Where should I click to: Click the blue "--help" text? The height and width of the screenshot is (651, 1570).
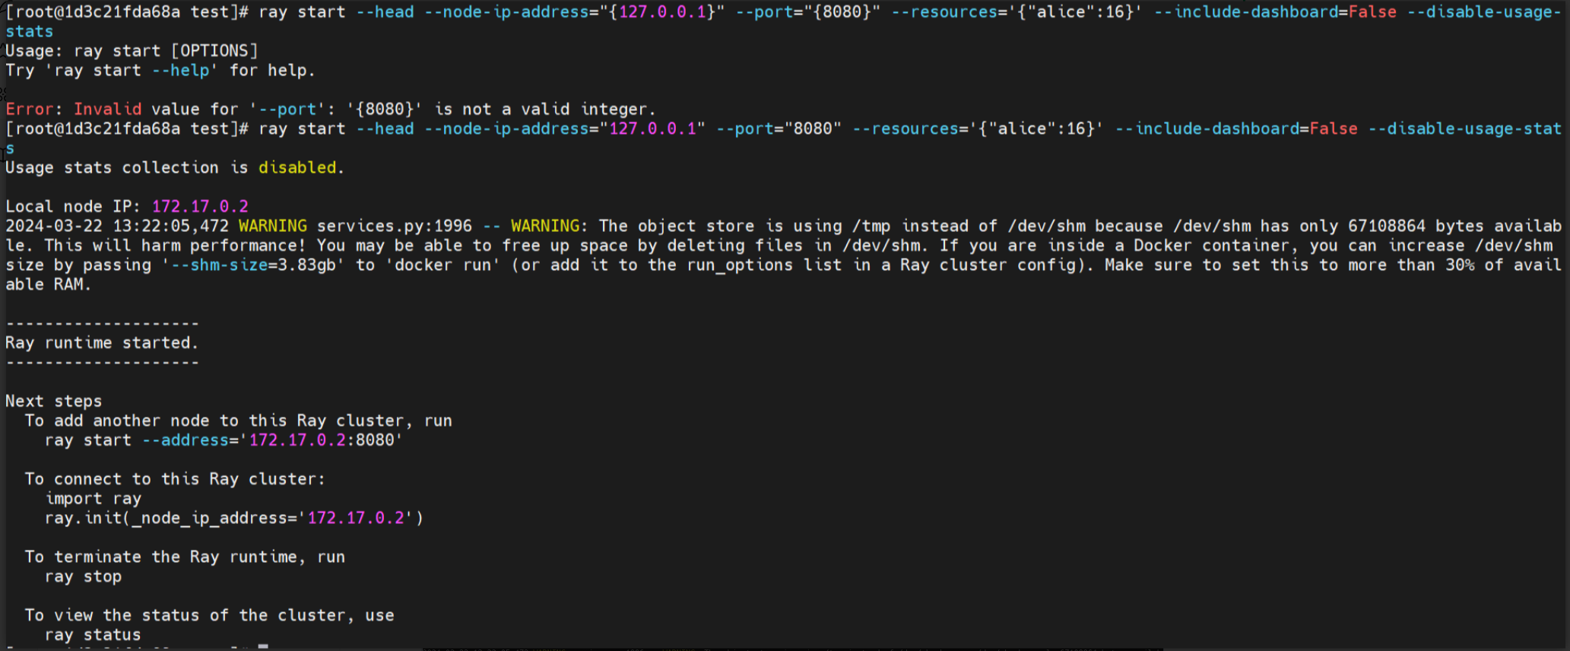pyautogui.click(x=185, y=71)
